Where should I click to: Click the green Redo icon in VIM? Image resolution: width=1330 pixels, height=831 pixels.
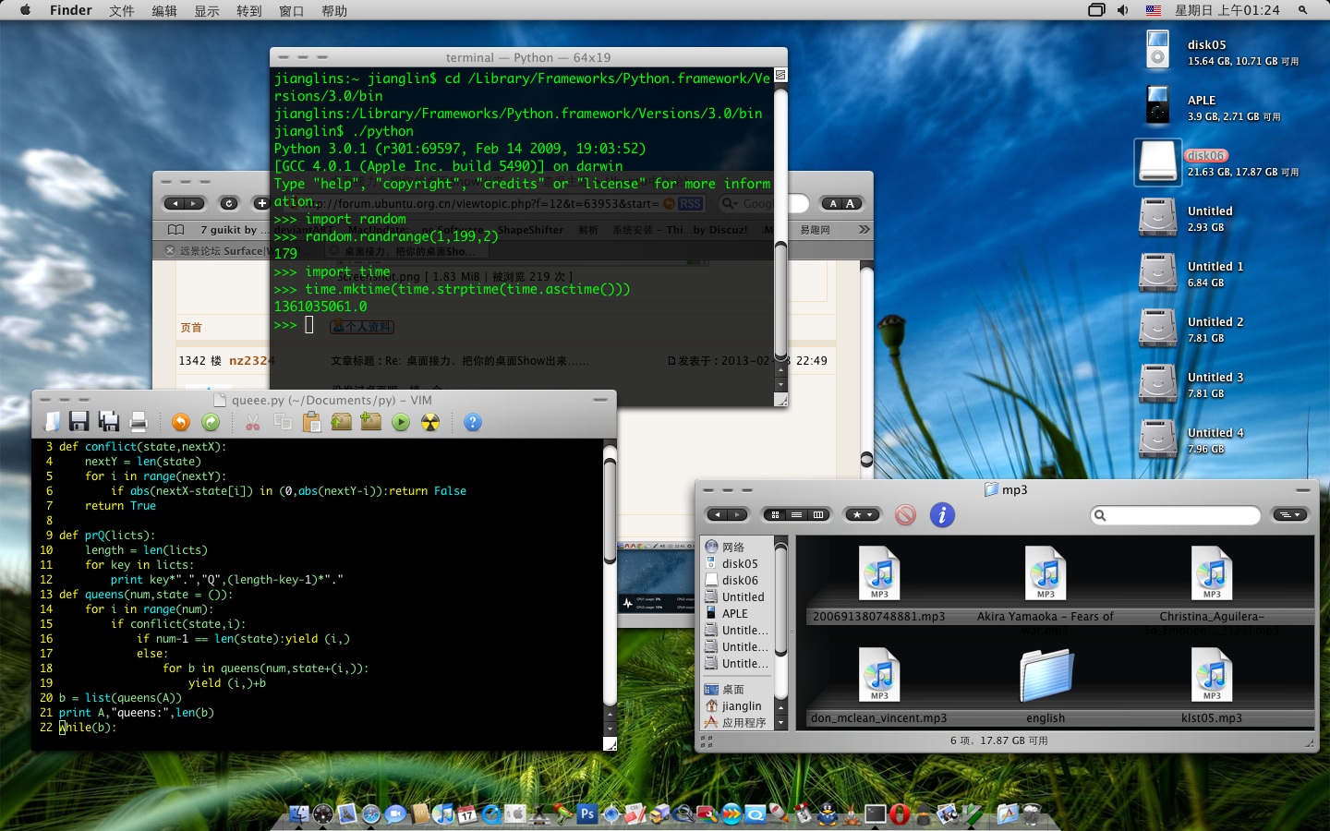211,422
